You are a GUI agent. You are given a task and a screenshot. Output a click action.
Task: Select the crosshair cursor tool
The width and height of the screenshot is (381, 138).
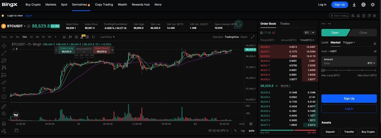[x=4, y=46]
